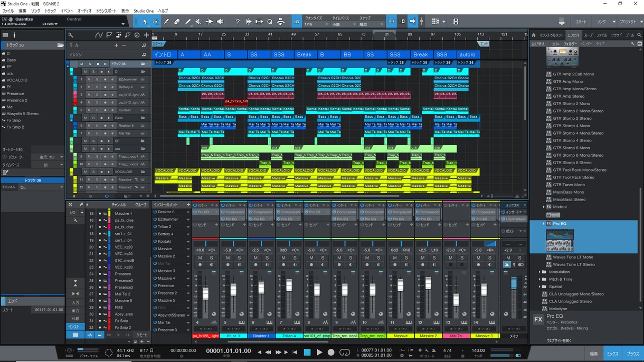The height and width of the screenshot is (362, 644).
Task: Add a track with the plus icon
Action: [146, 35]
